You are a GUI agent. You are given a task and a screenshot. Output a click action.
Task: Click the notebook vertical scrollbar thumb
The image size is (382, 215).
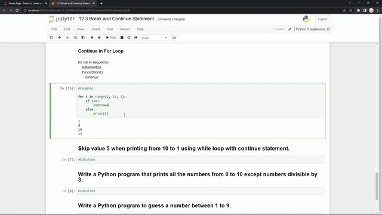[x=377, y=186]
